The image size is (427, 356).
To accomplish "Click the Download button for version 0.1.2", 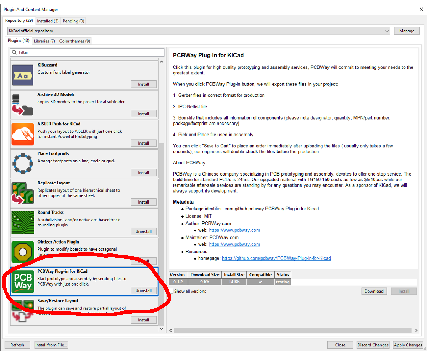I will tap(374, 291).
